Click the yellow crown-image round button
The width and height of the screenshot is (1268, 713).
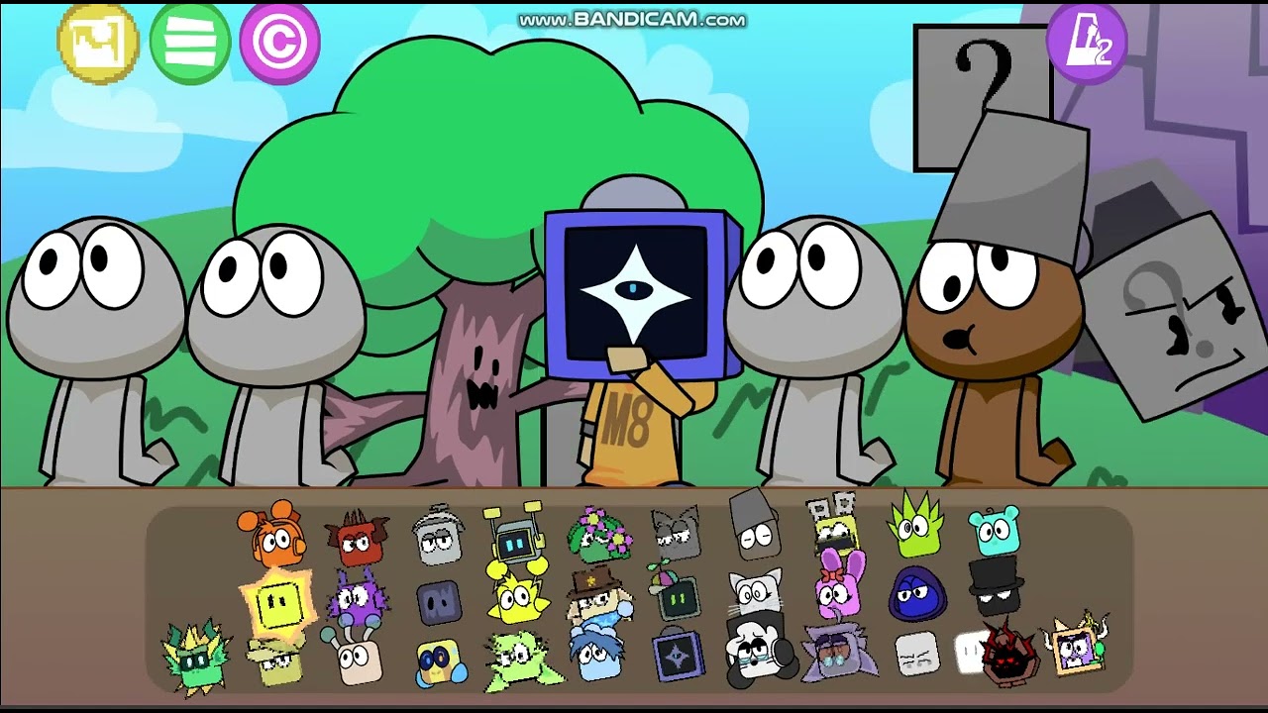98,44
